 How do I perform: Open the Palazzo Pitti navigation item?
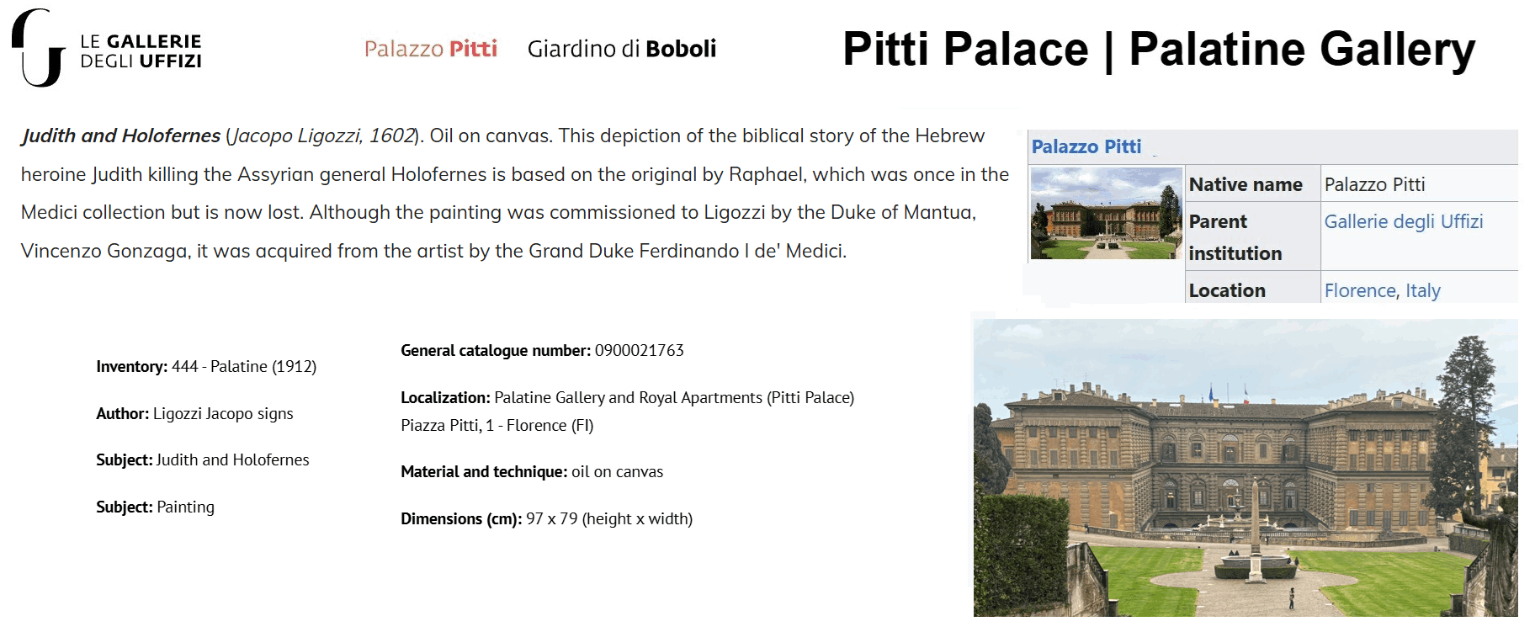(x=430, y=49)
